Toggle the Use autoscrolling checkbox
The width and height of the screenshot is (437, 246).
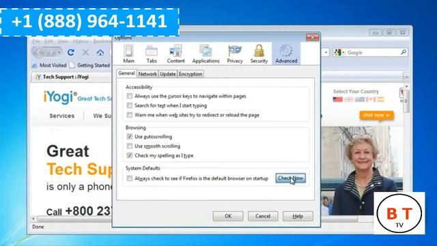pyautogui.click(x=130, y=137)
